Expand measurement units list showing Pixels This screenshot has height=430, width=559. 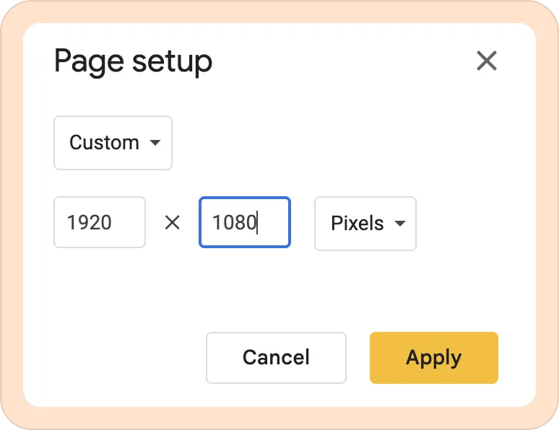point(365,224)
